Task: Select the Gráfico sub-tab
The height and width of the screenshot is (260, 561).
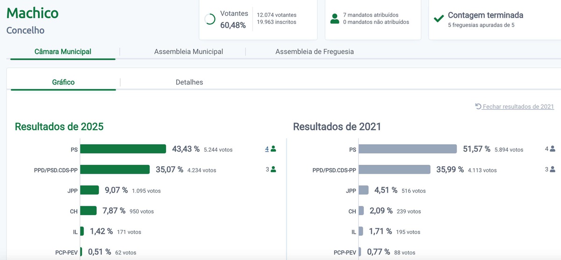Action: pos(63,82)
